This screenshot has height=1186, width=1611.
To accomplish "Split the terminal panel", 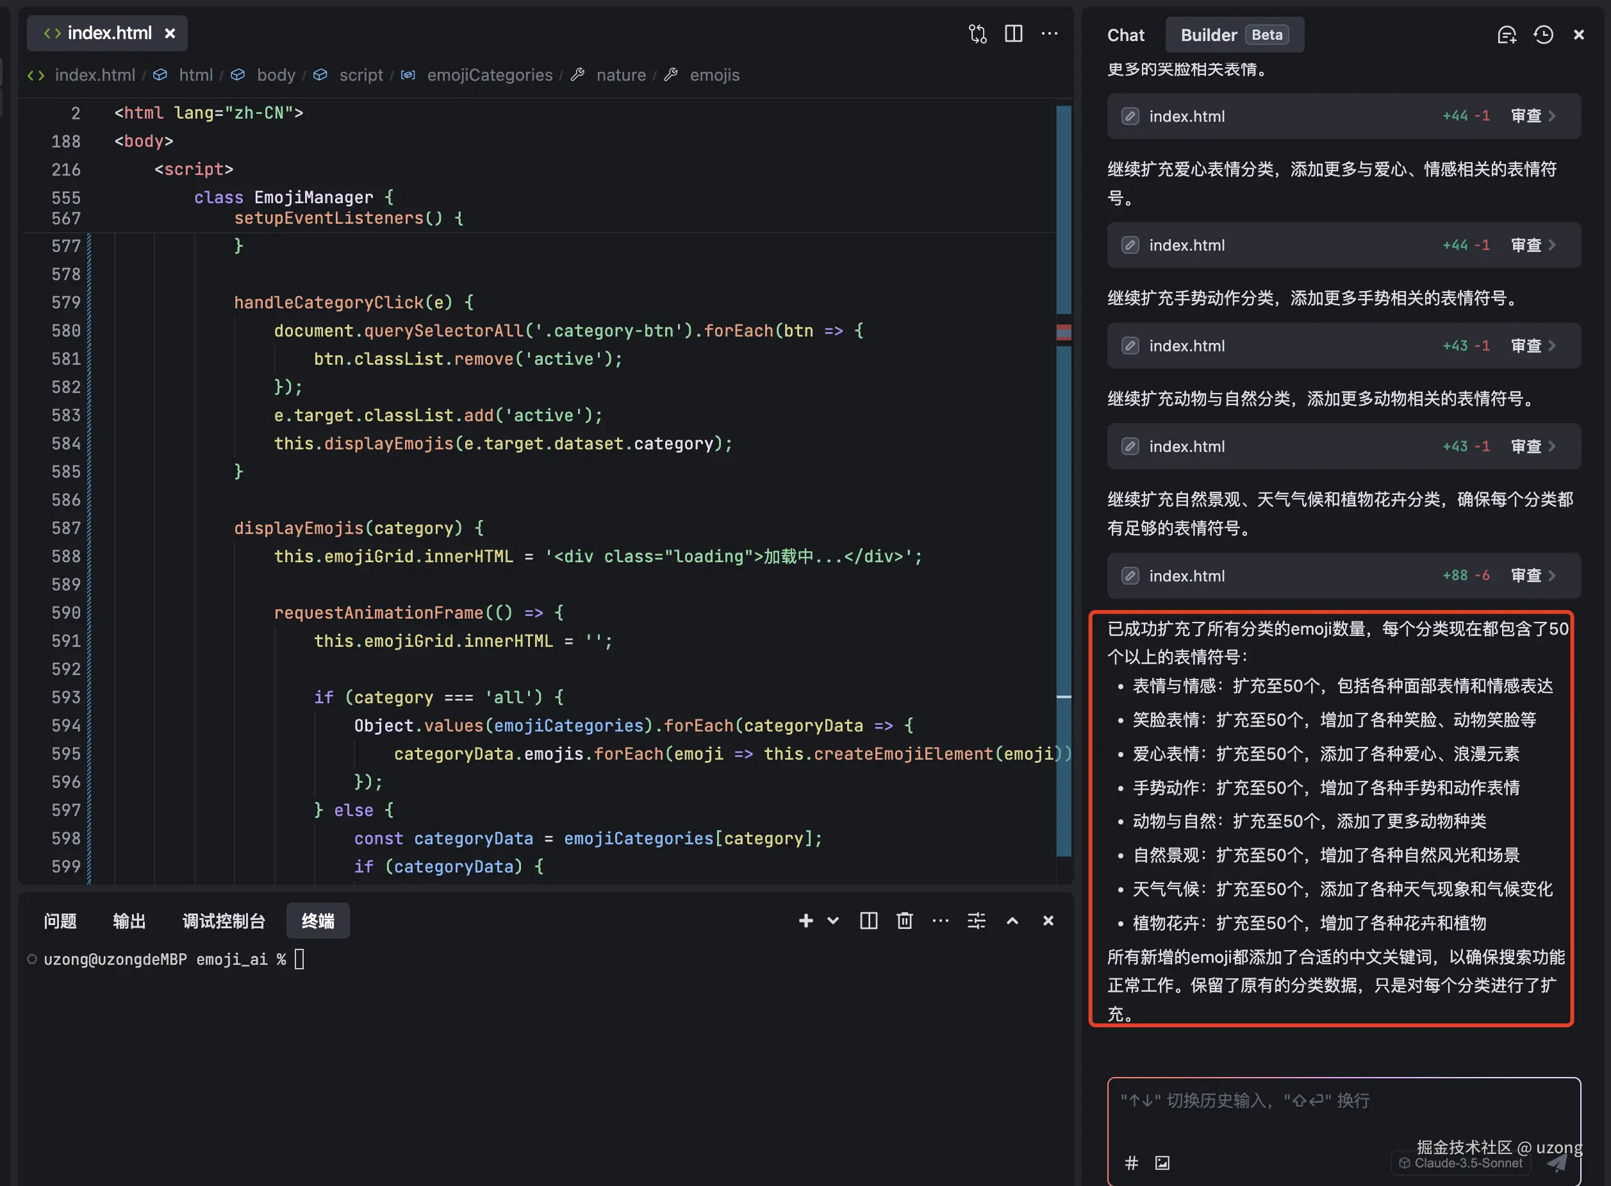I will coord(868,921).
